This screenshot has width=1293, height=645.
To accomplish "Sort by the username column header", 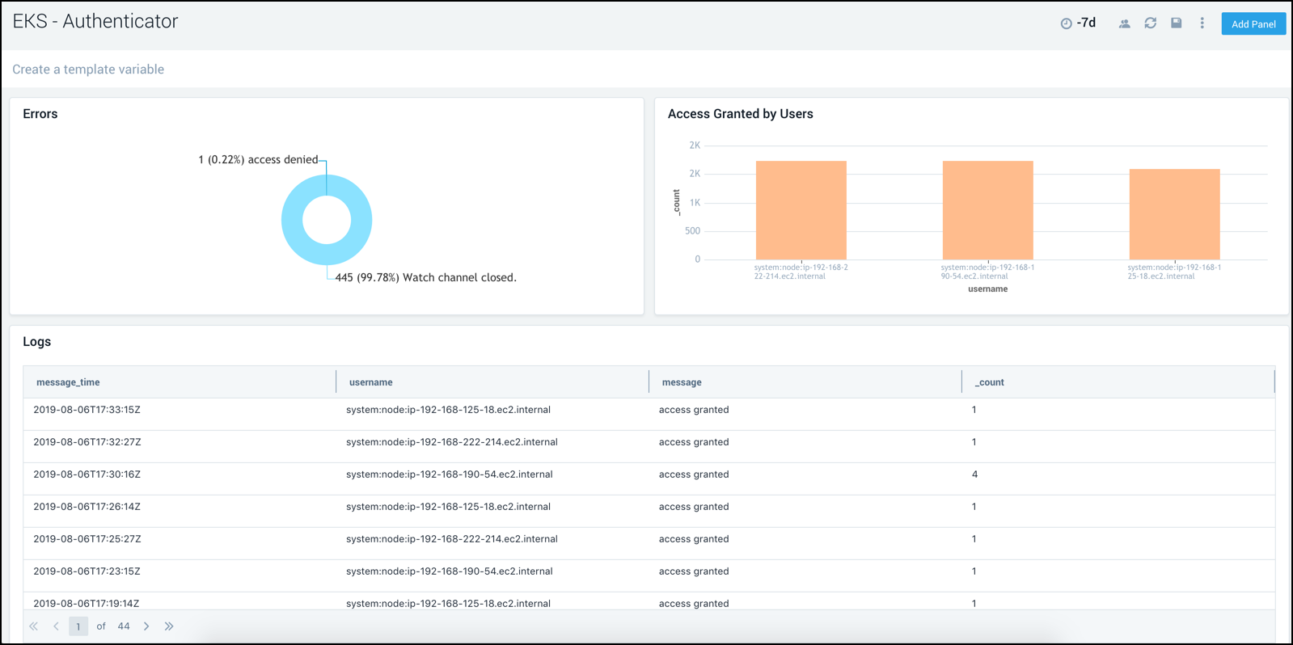I will coord(370,382).
